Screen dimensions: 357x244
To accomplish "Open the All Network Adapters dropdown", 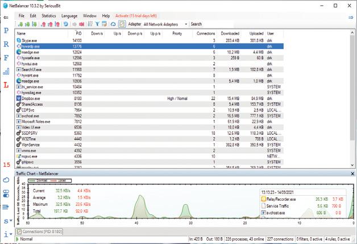I will point(165,24).
